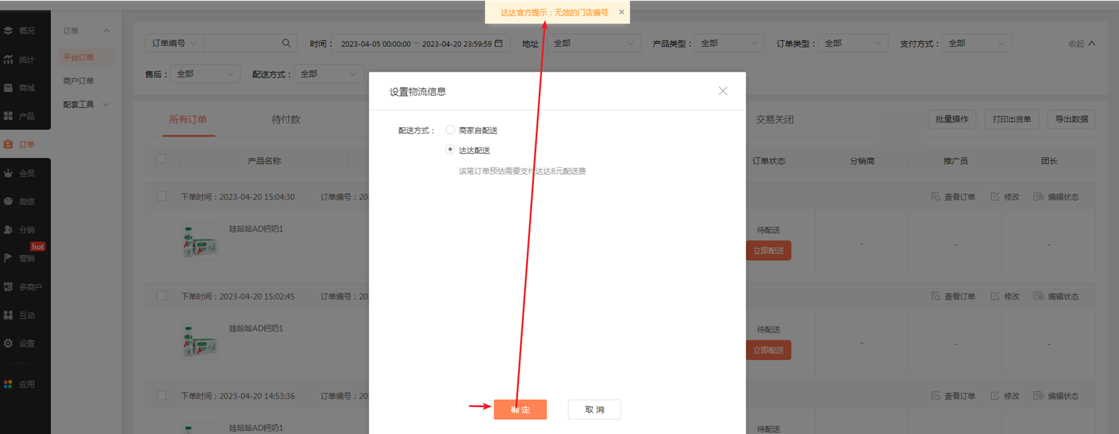Click 修改 for the 14:53:36 order
1119x434 pixels.
(x=1005, y=396)
